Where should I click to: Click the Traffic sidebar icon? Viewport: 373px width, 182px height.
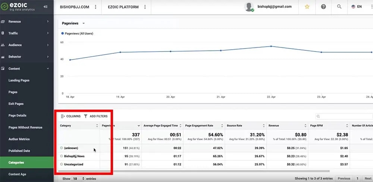pyautogui.click(x=3, y=33)
